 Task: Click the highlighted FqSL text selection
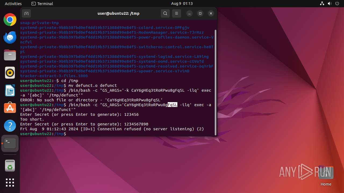(x=173, y=105)
